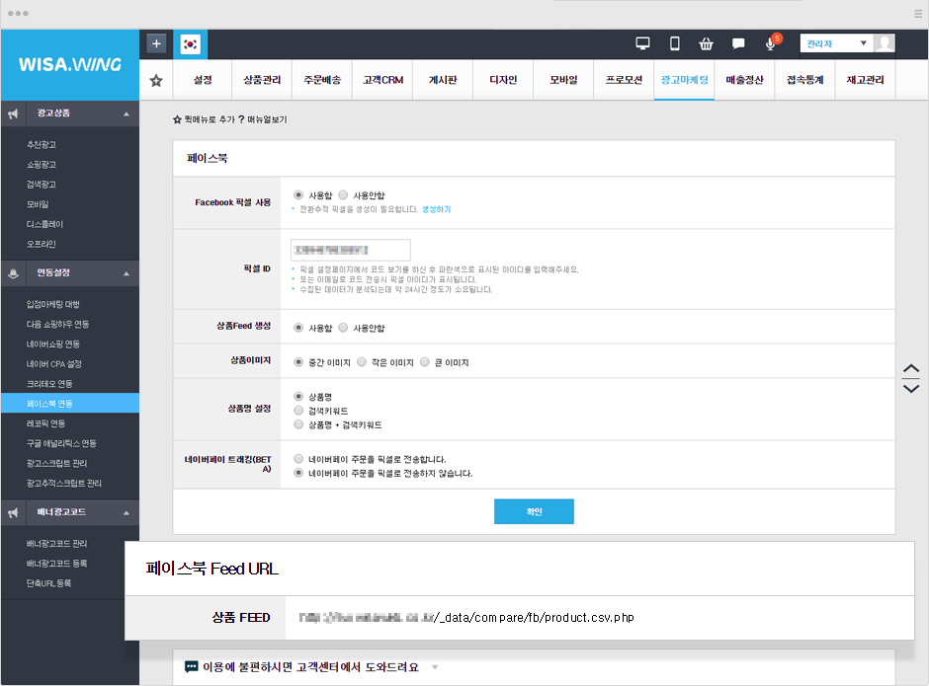
Task: Open the chat speech bubble icon
Action: pyautogui.click(x=738, y=43)
